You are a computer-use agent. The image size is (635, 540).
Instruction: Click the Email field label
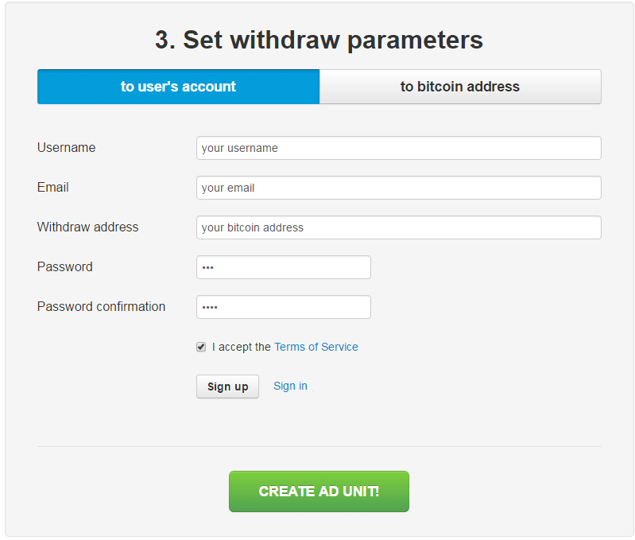[53, 188]
